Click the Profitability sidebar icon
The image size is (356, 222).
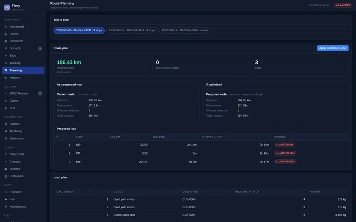click(x=6, y=176)
